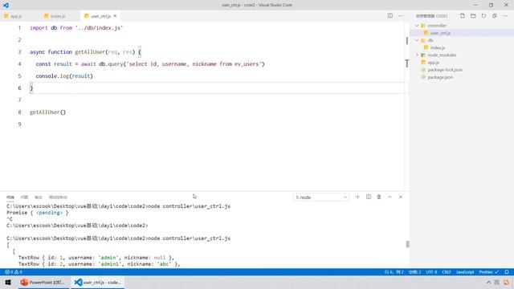Expand the node_modules folder
The width and height of the screenshot is (514, 289).
pos(417,55)
